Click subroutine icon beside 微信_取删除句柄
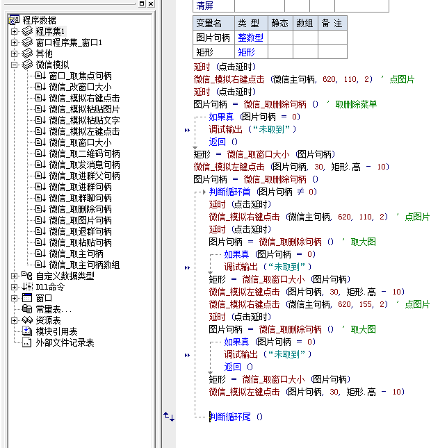The width and height of the screenshot is (447, 448). click(x=40, y=209)
